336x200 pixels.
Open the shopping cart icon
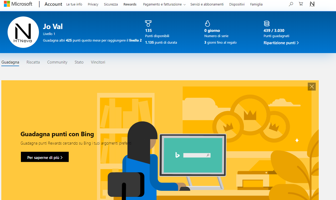pos(301,4)
